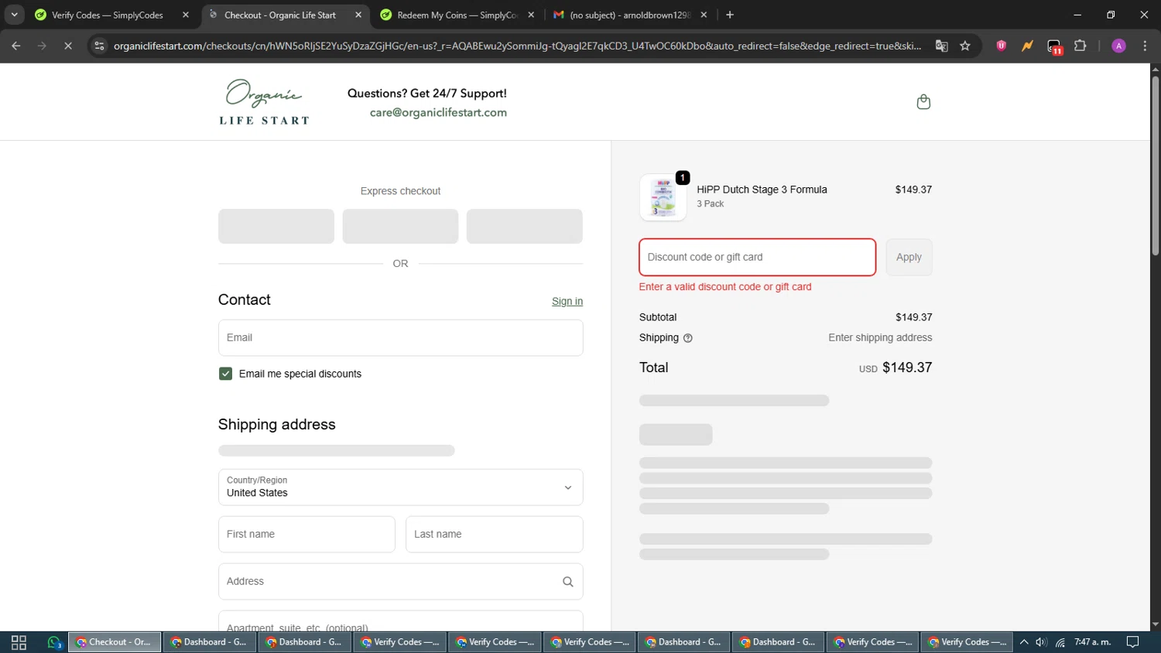Open a new tab with plus button

pos(730,15)
